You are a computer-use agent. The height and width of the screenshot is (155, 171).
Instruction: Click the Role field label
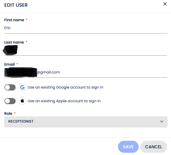(8, 113)
